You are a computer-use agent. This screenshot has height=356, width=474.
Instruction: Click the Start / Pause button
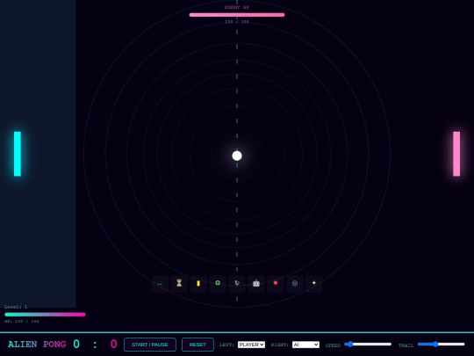coord(150,345)
